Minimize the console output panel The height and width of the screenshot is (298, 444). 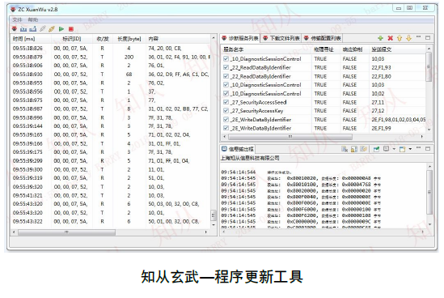(x=418, y=148)
